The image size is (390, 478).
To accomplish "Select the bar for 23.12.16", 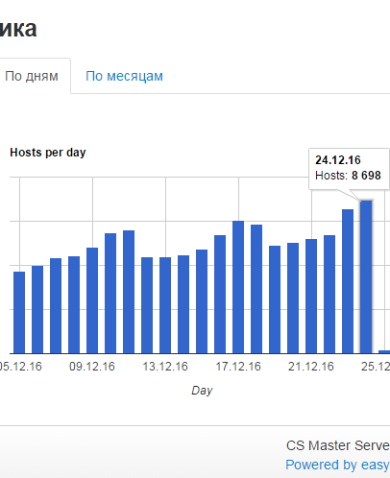I will tap(348, 281).
